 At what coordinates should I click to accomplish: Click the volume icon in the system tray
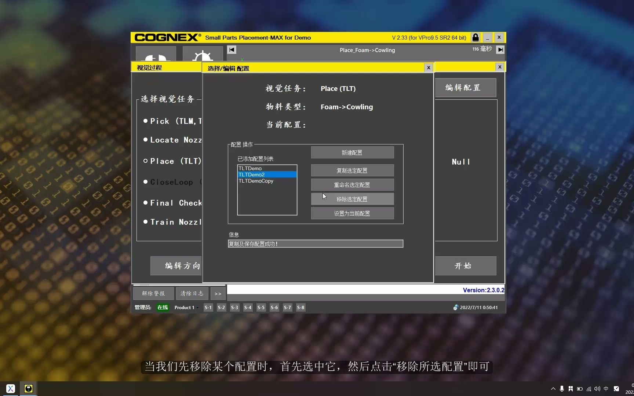click(597, 389)
